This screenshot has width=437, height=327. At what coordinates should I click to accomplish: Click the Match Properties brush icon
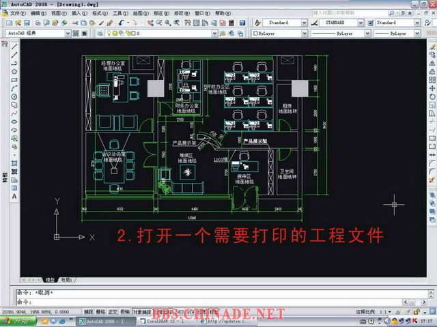pos(101,23)
